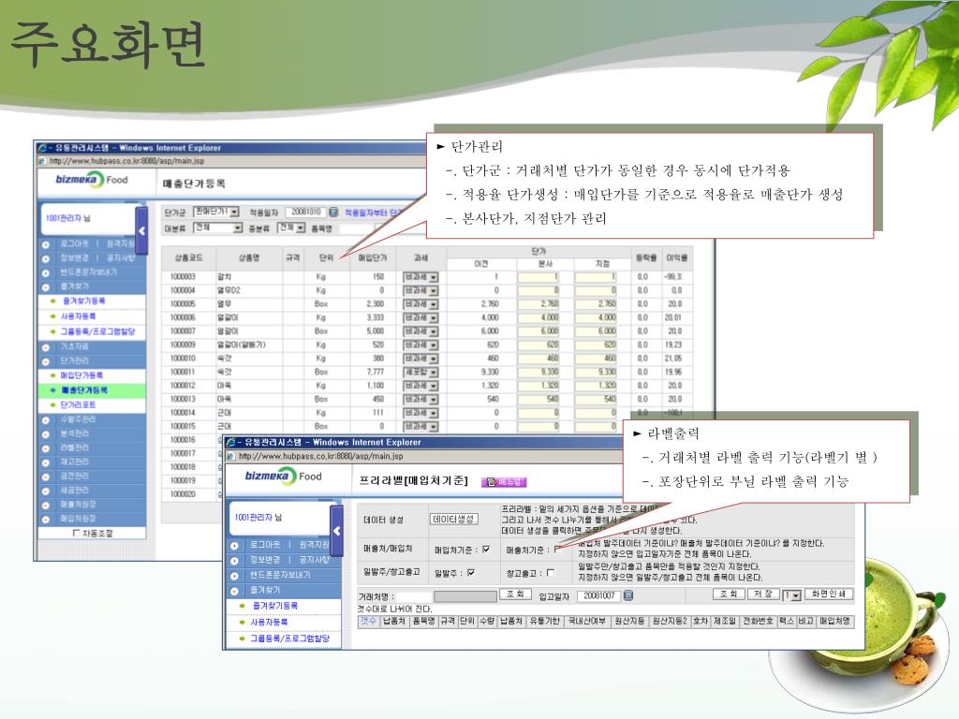Click the 입고일자 date field showing 20081007

[x=598, y=595]
